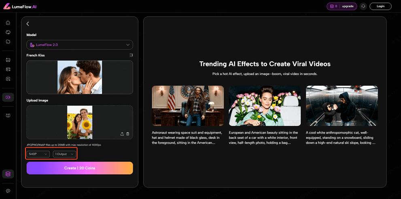The width and height of the screenshot is (401, 199).
Task: Click the Home icon in the sidebar
Action: click(x=8, y=23)
